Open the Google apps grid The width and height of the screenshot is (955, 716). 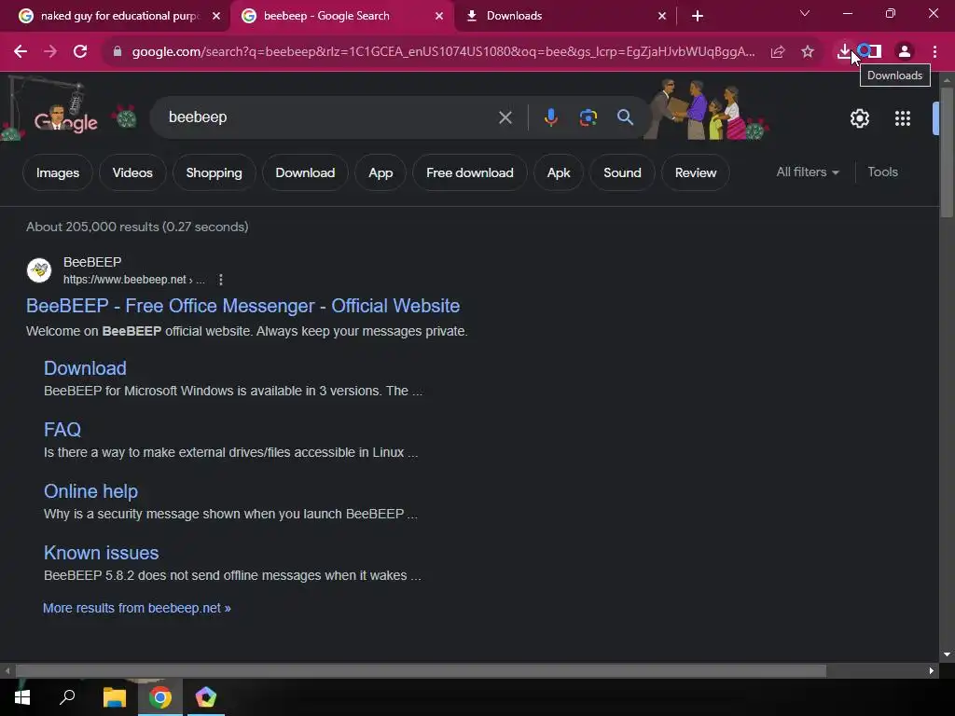(x=903, y=118)
